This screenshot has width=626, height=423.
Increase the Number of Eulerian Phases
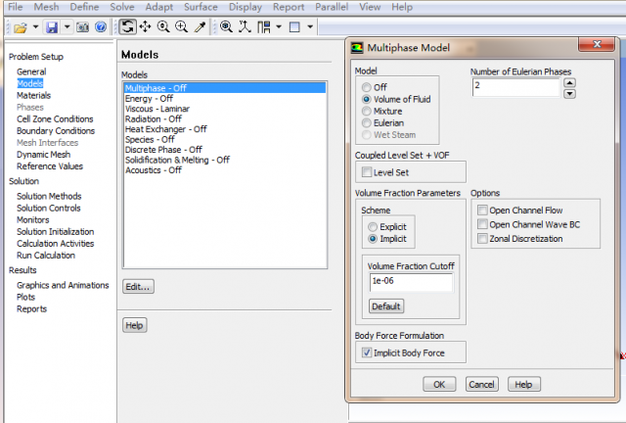pos(569,82)
